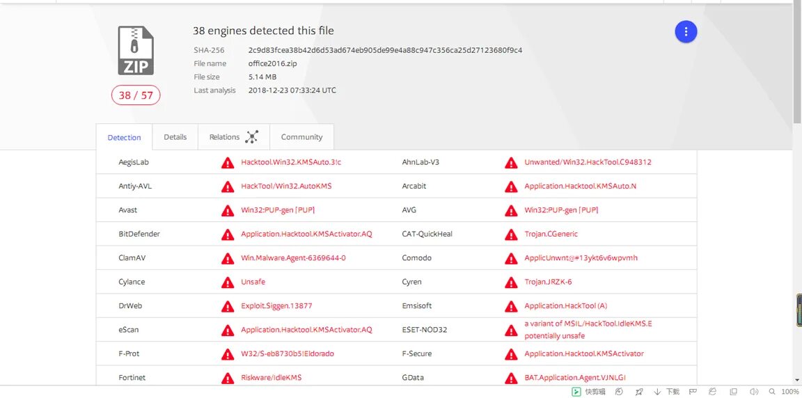
Task: Open the three-dot more options menu
Action: (686, 31)
